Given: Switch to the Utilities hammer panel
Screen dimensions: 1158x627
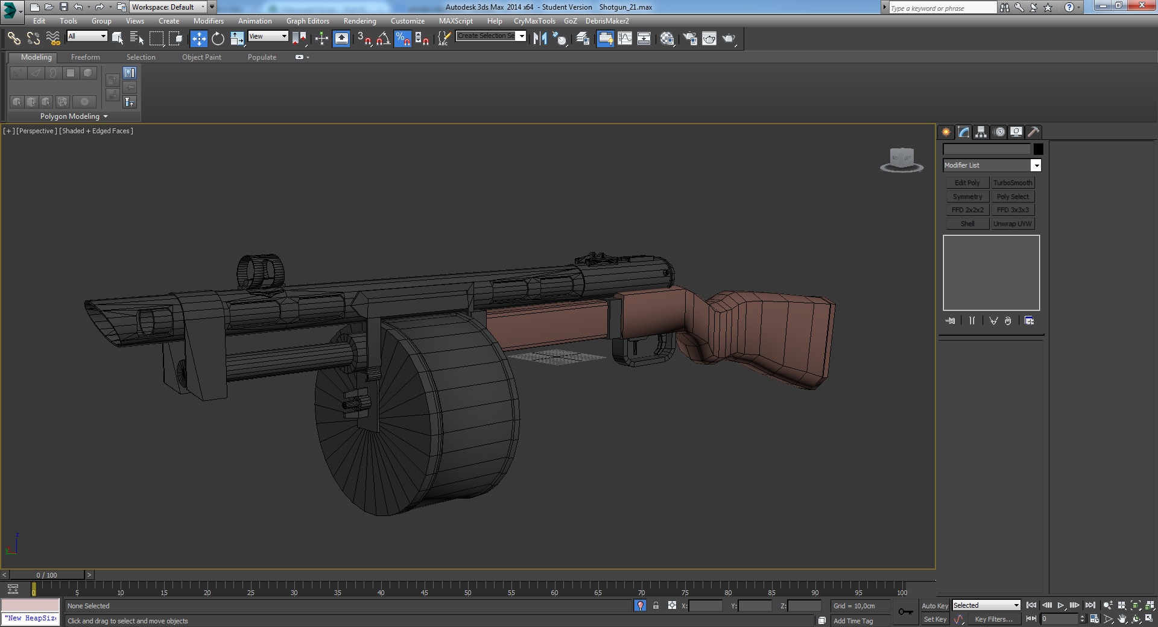Looking at the screenshot, I should point(1033,132).
